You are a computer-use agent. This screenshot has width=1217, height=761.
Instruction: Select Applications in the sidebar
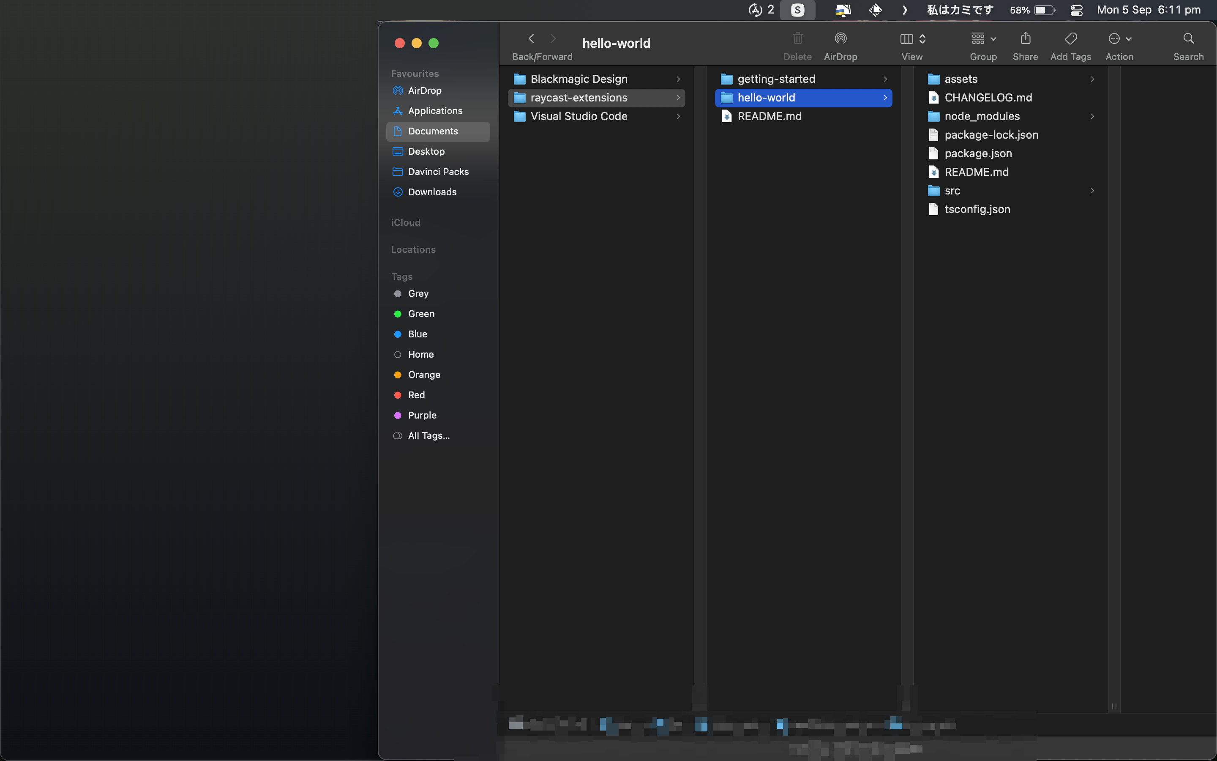pos(434,111)
